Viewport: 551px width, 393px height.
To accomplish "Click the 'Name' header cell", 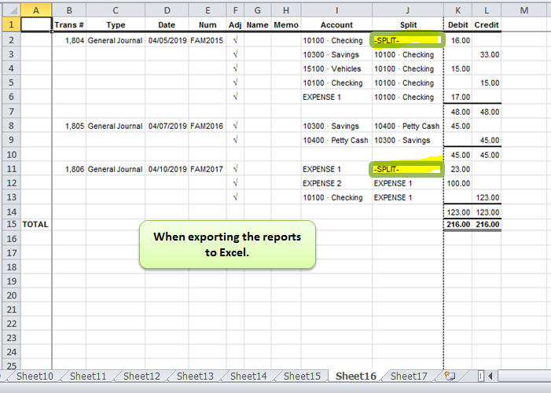I will (257, 24).
